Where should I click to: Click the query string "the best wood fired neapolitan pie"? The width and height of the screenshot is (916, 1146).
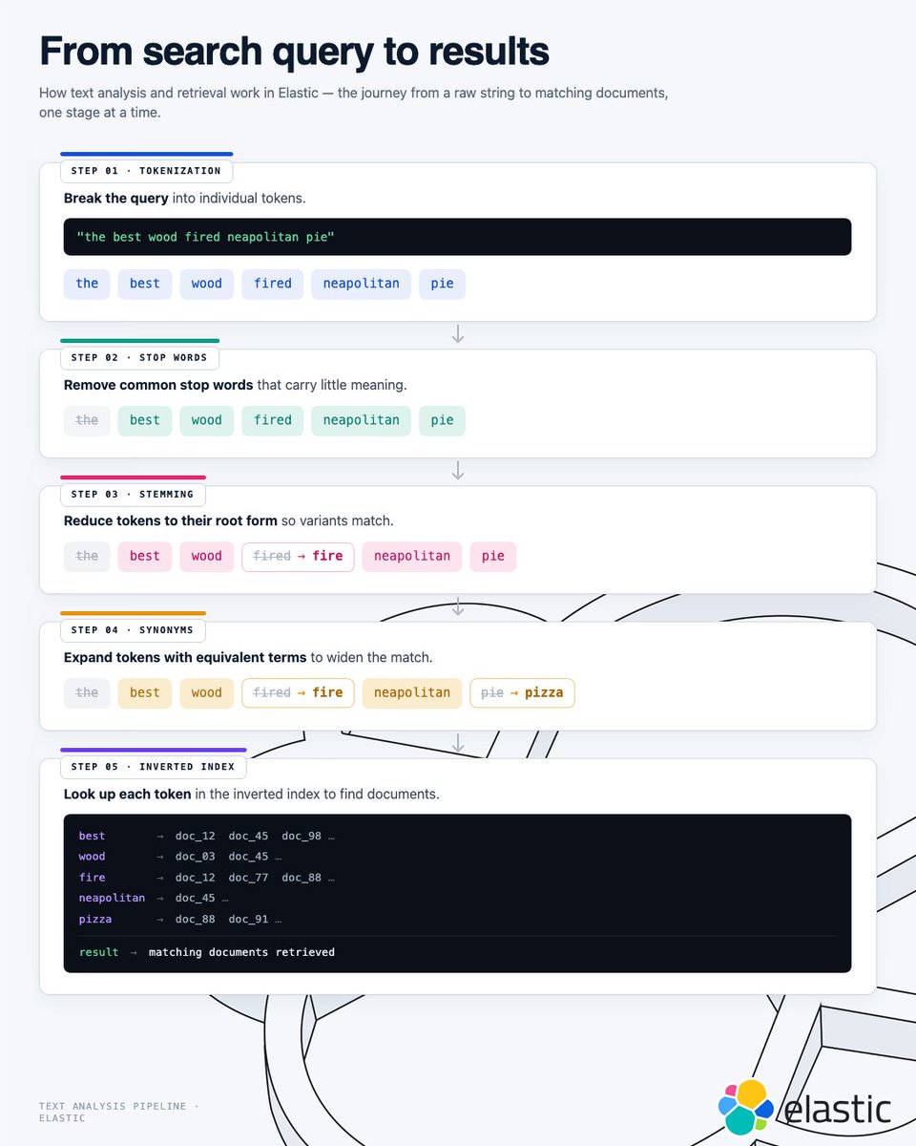(206, 237)
